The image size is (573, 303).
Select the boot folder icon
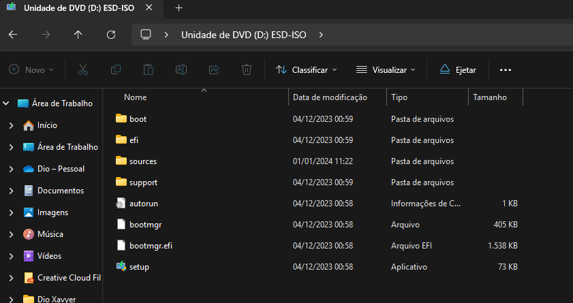121,118
